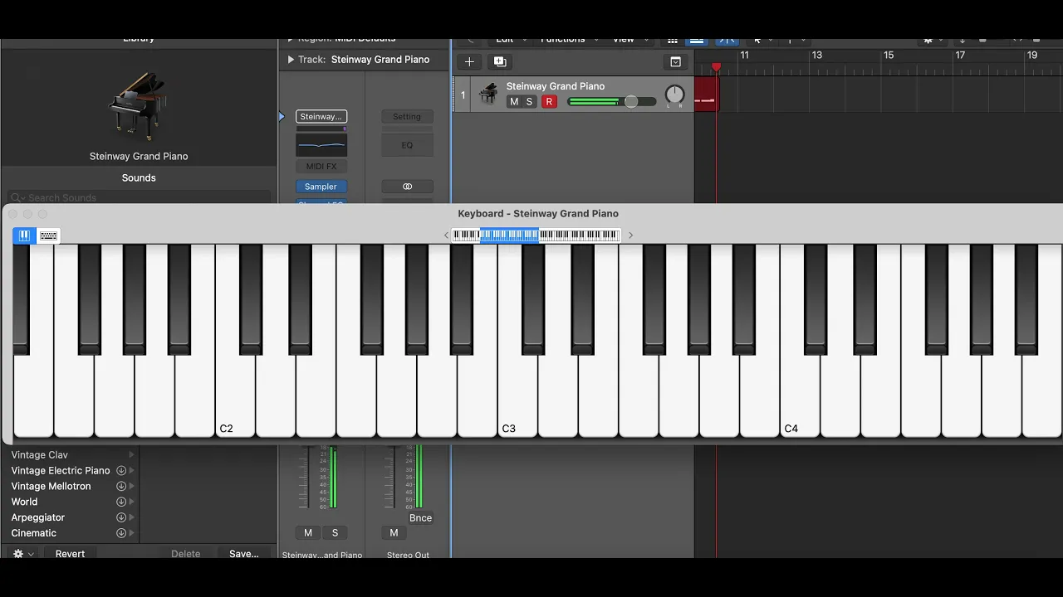
Task: Expand the World category arrow
Action: click(x=131, y=502)
